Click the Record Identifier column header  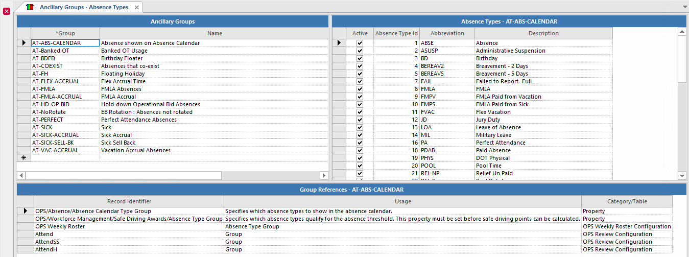(129, 201)
